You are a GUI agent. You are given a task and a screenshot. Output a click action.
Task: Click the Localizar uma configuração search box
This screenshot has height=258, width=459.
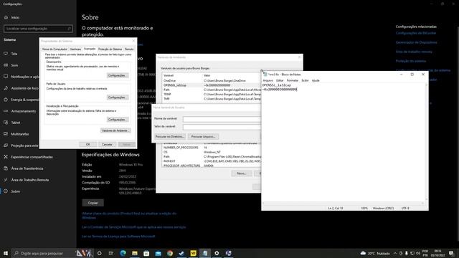click(x=38, y=29)
